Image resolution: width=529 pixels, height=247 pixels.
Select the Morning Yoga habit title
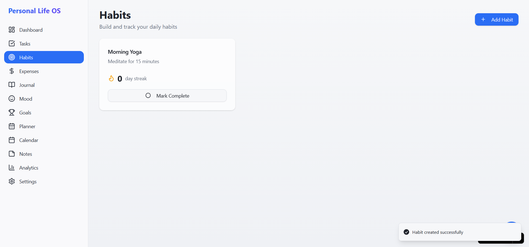125,52
